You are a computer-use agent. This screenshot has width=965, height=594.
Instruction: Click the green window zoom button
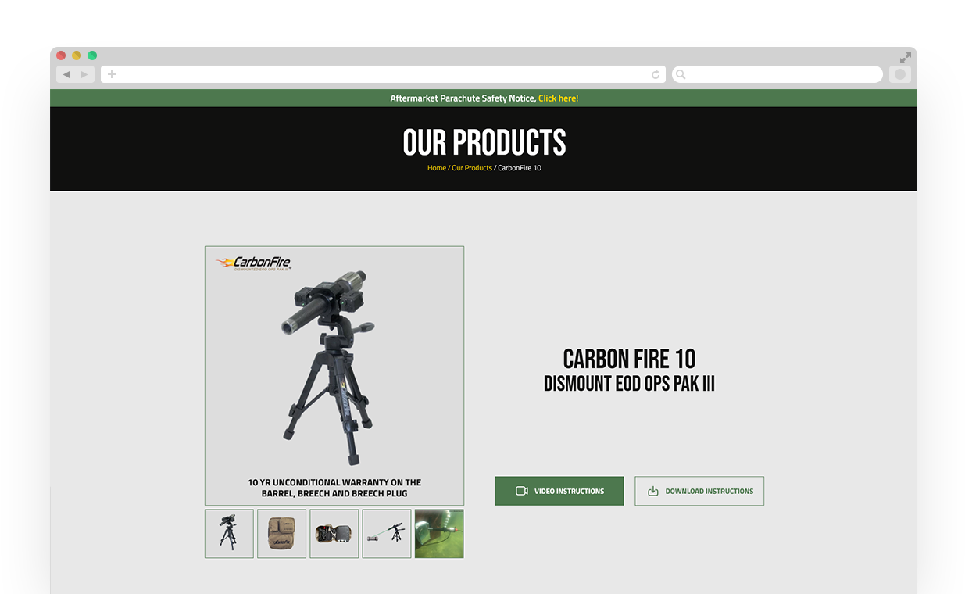point(92,55)
